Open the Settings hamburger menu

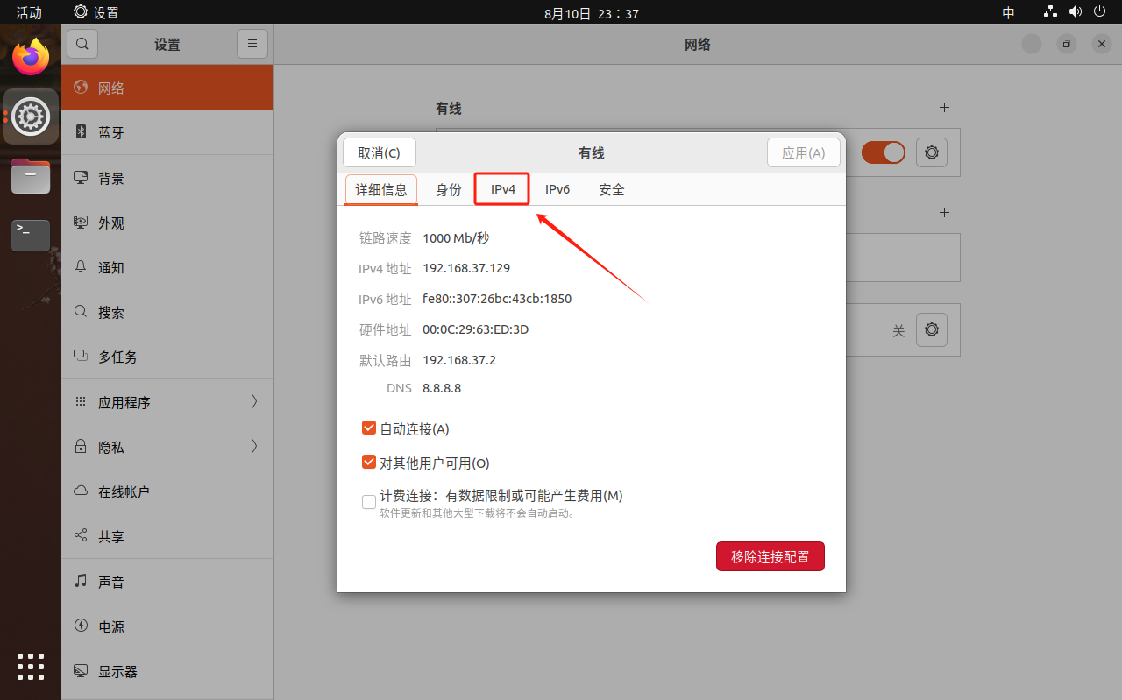[x=252, y=44]
